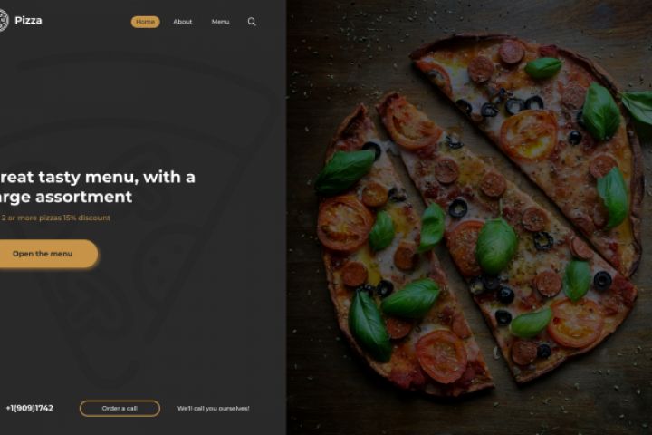Click the basil leaf at the photo's right edge

[638, 106]
